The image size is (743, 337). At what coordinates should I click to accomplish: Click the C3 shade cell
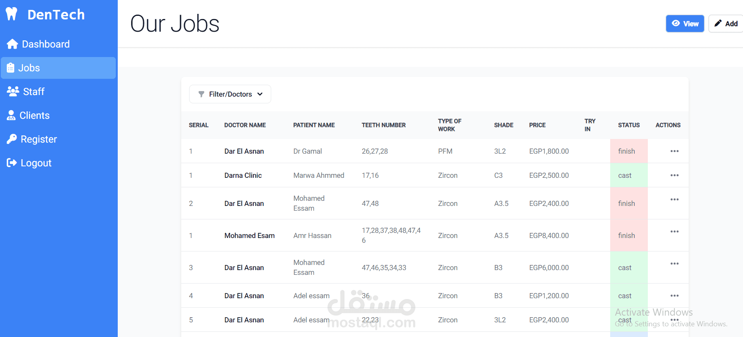[498, 175]
